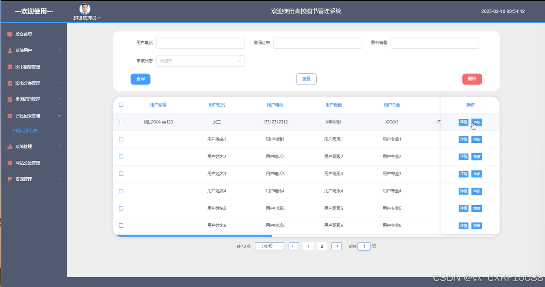
Task: Collapse the 归还记录管理 menu chevron
Action: pyautogui.click(x=60, y=116)
